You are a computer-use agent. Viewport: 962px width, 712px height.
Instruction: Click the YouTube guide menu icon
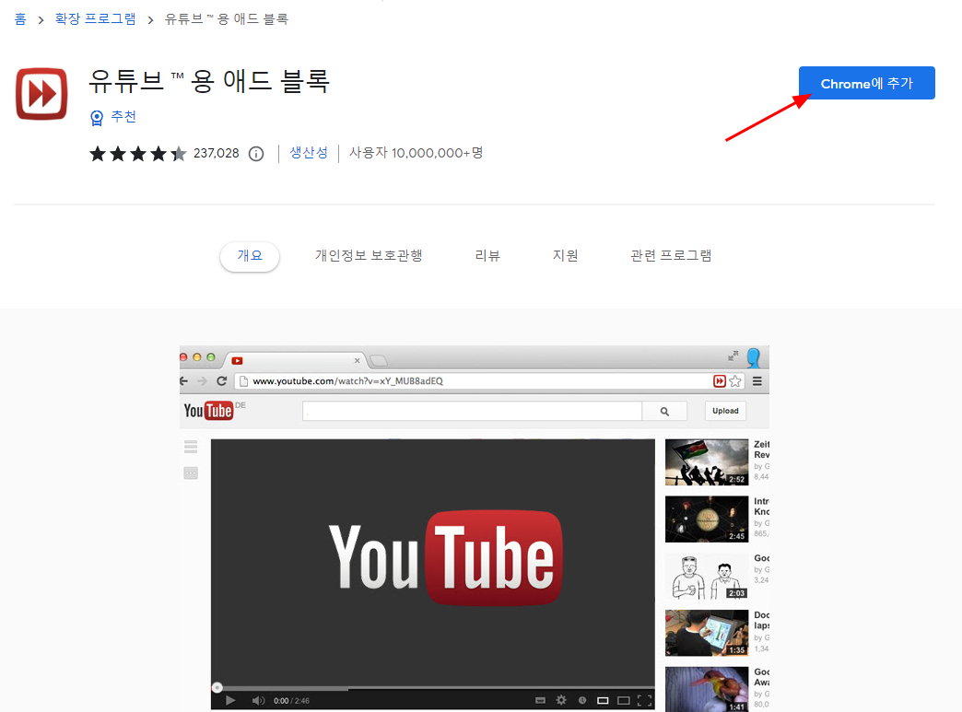(191, 447)
